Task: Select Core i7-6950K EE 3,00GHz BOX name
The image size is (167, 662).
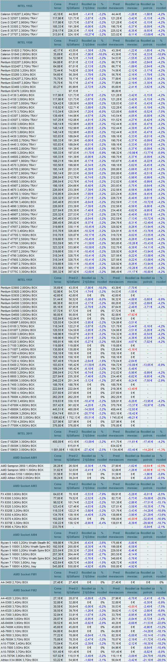Action: coord(21,418)
